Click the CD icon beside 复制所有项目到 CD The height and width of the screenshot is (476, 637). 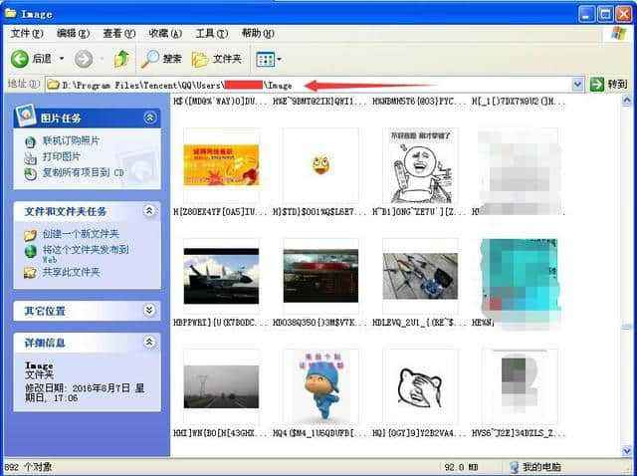(31, 174)
